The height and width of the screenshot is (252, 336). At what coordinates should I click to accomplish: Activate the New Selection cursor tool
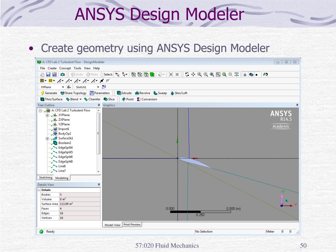pyautogui.click(x=117, y=74)
